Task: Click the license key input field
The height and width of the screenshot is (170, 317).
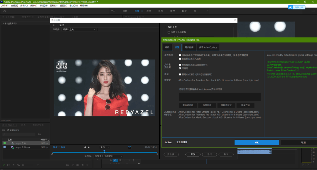Action: (x=220, y=97)
